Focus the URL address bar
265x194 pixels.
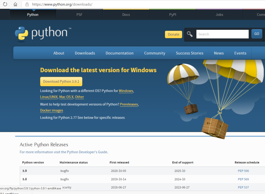(x=144, y=4)
